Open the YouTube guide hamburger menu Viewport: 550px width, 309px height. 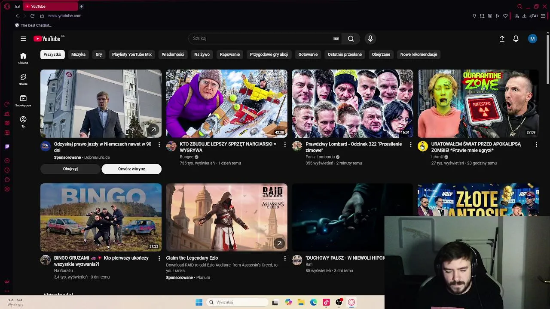click(x=23, y=39)
